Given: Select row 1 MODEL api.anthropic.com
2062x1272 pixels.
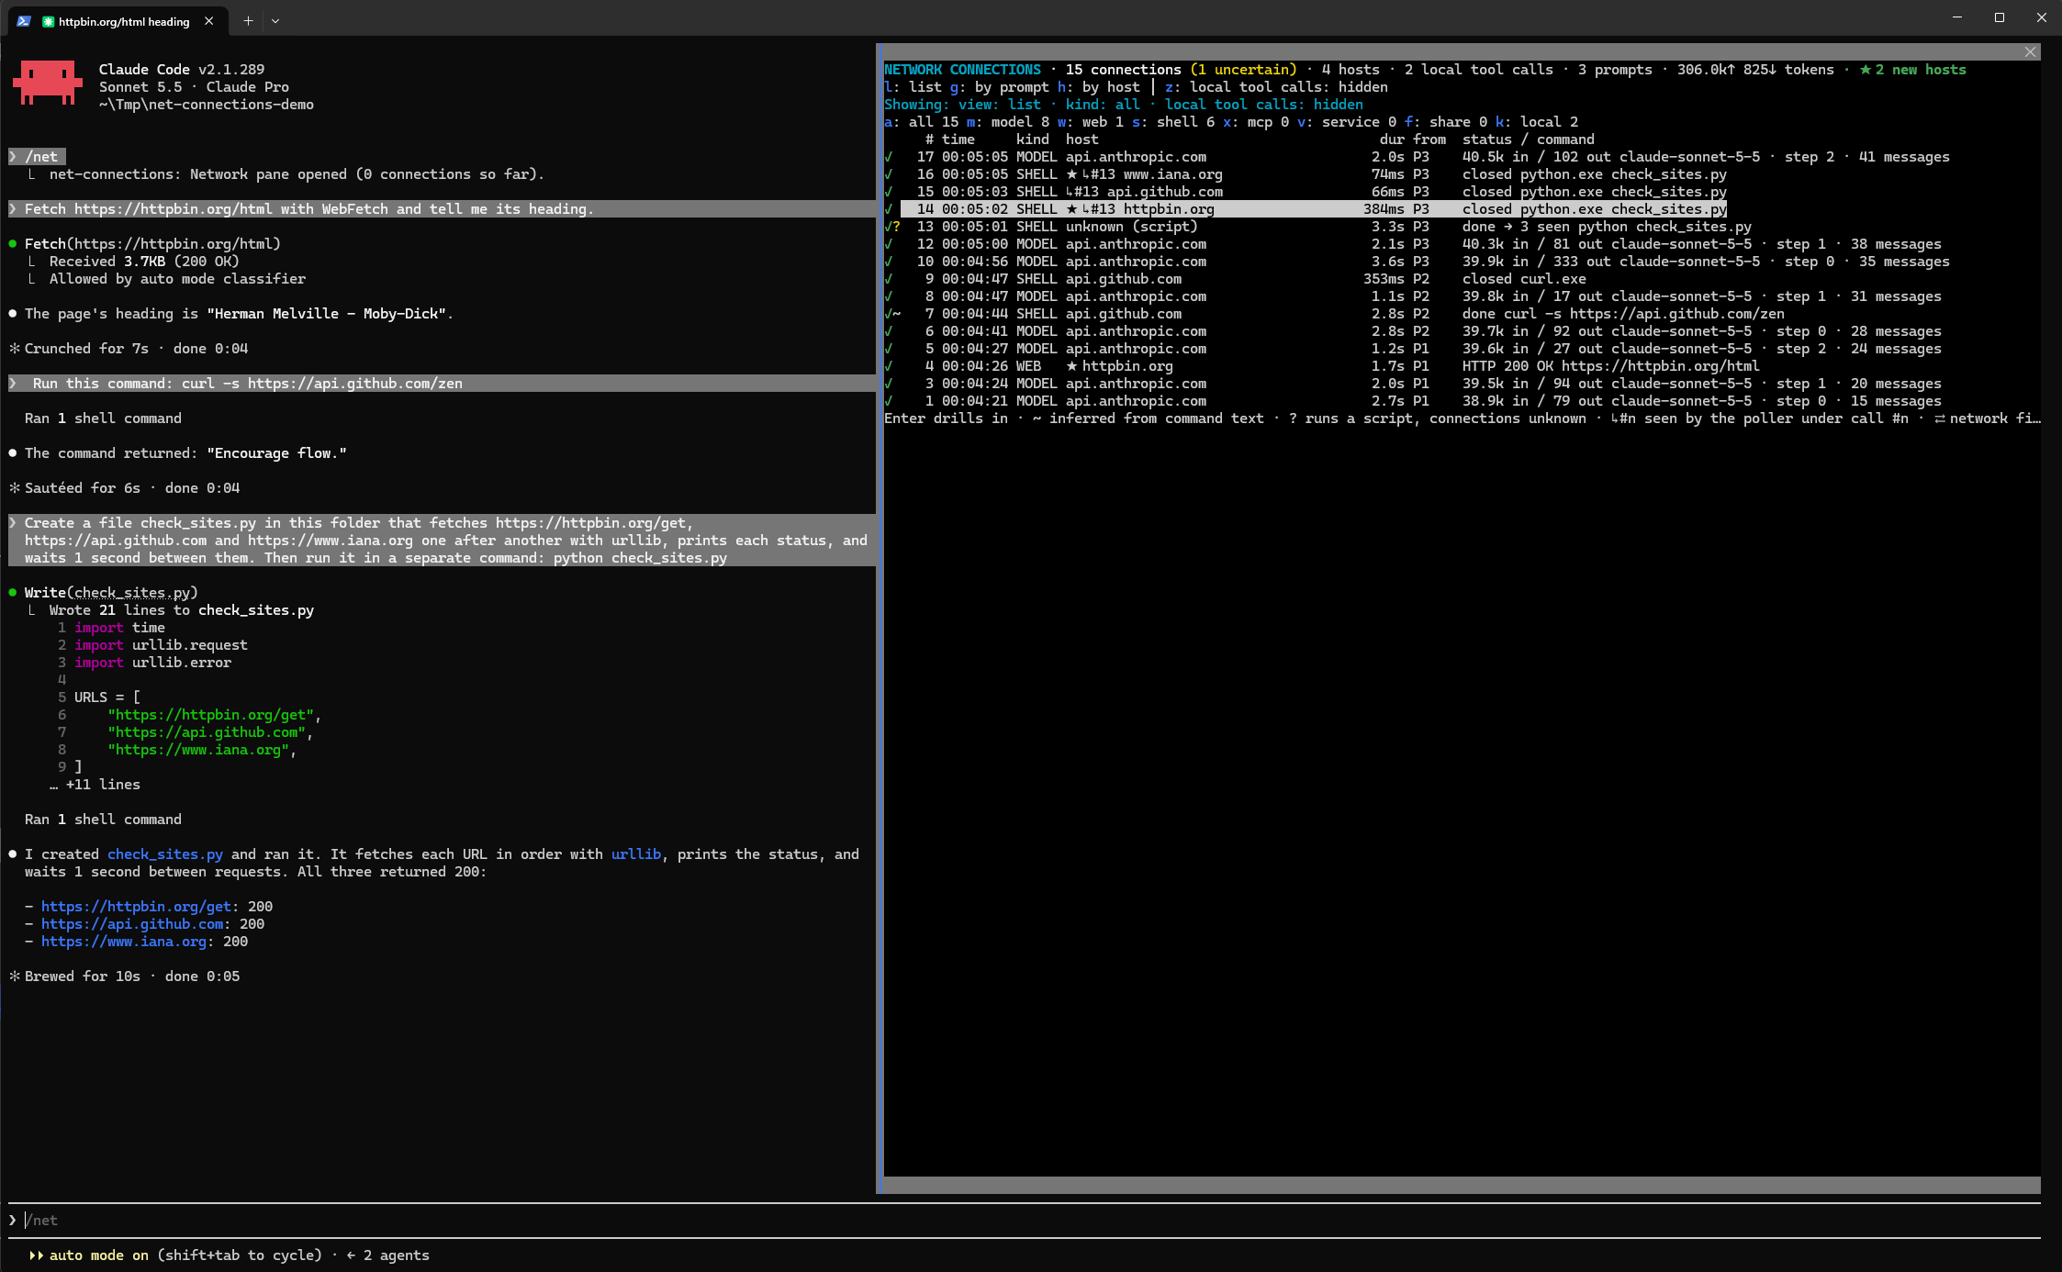Looking at the screenshot, I should pos(1413,401).
